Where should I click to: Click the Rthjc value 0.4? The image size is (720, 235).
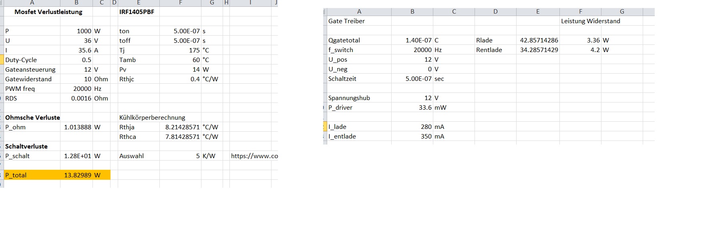(180, 79)
